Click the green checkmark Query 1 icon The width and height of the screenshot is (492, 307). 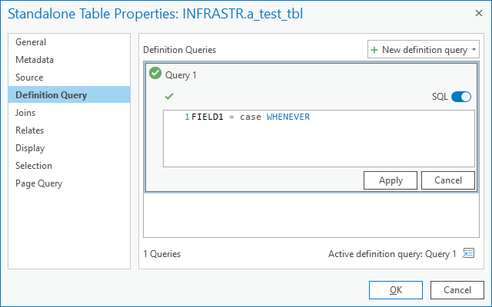tap(155, 74)
